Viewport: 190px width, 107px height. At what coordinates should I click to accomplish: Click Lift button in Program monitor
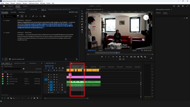[x=131, y=57]
